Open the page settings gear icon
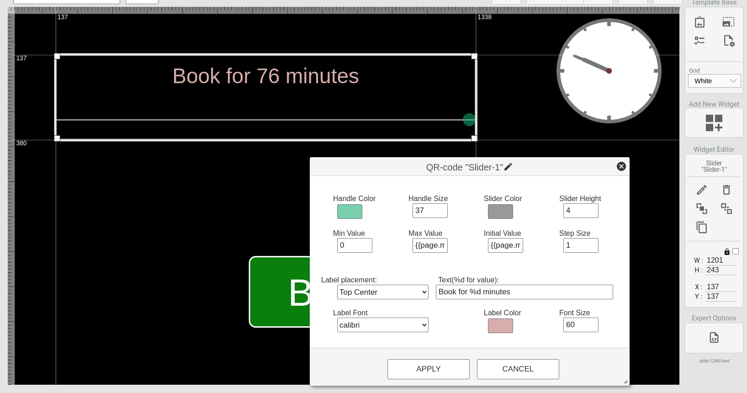This screenshot has height=393, width=747. 729,41
